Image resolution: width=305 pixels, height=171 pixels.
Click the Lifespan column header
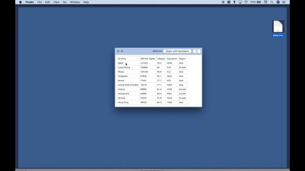tap(161, 58)
